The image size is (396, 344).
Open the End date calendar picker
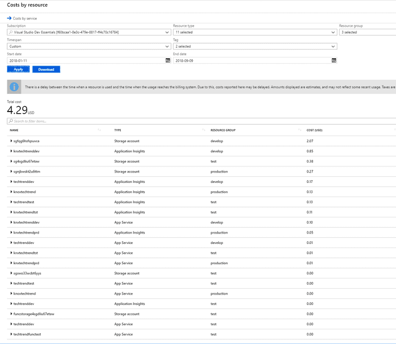tap(334, 60)
